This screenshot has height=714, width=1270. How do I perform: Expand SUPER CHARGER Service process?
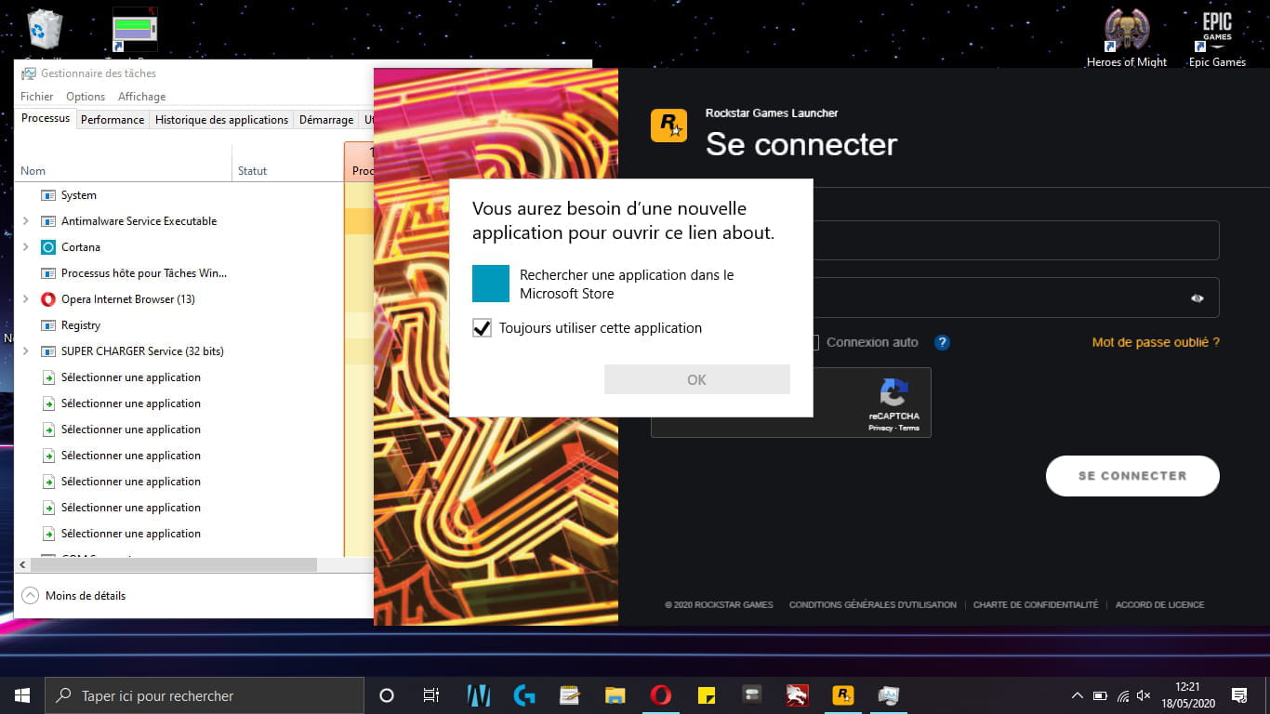pos(25,351)
